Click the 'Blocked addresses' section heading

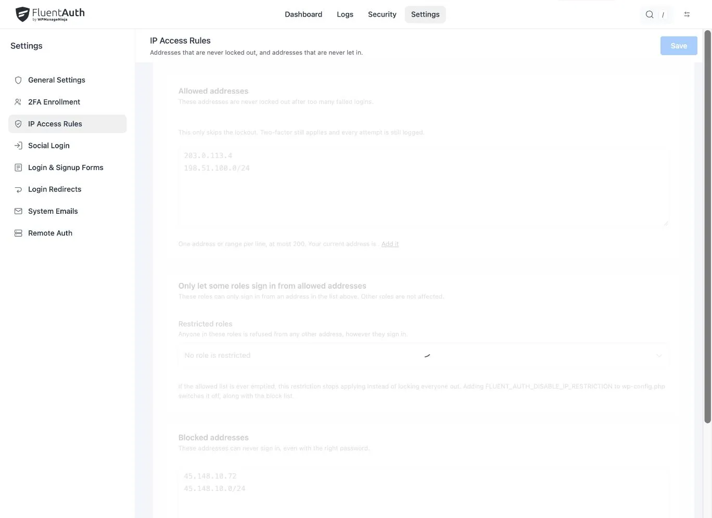213,438
